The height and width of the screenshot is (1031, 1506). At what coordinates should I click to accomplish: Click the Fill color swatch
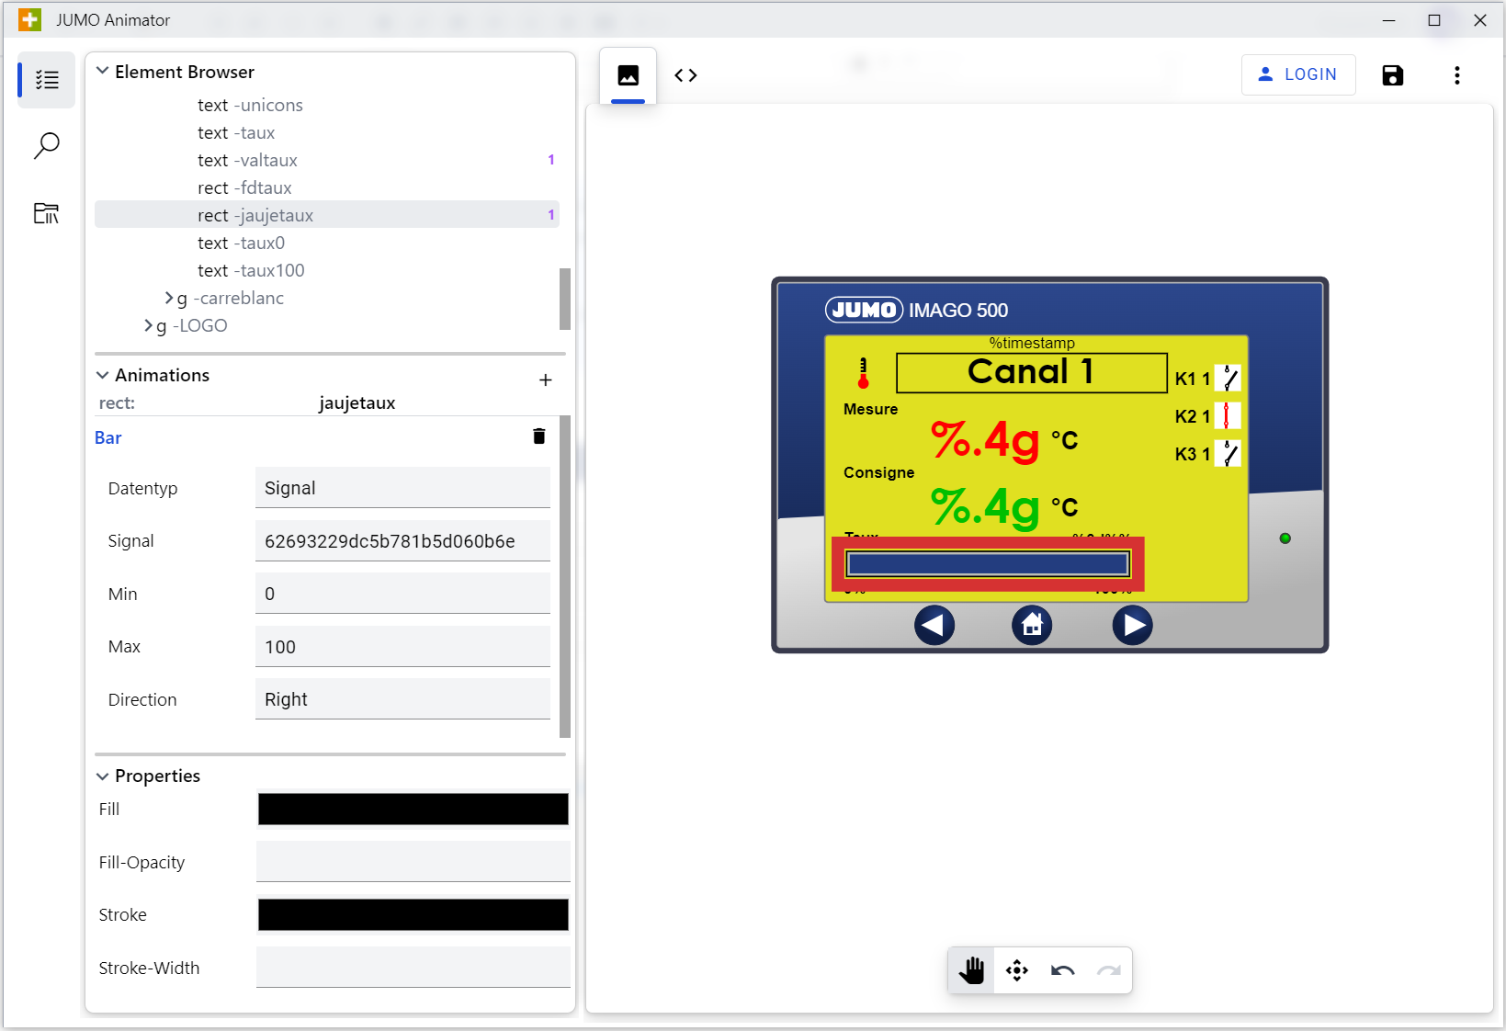coord(413,810)
